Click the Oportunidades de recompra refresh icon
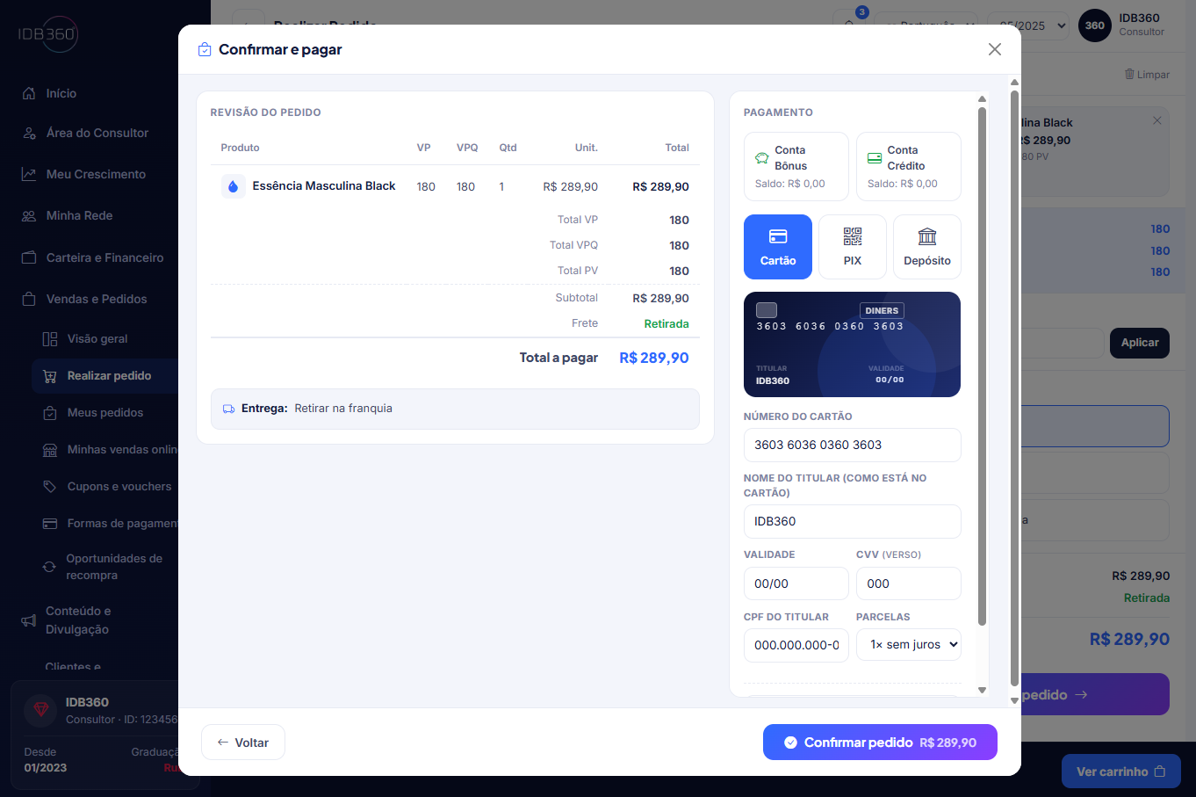The image size is (1196, 797). click(x=49, y=567)
